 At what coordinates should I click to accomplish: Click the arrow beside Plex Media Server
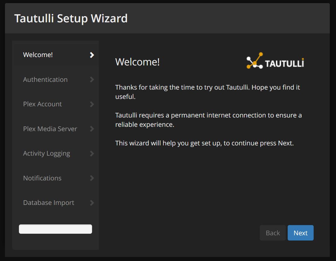click(92, 129)
